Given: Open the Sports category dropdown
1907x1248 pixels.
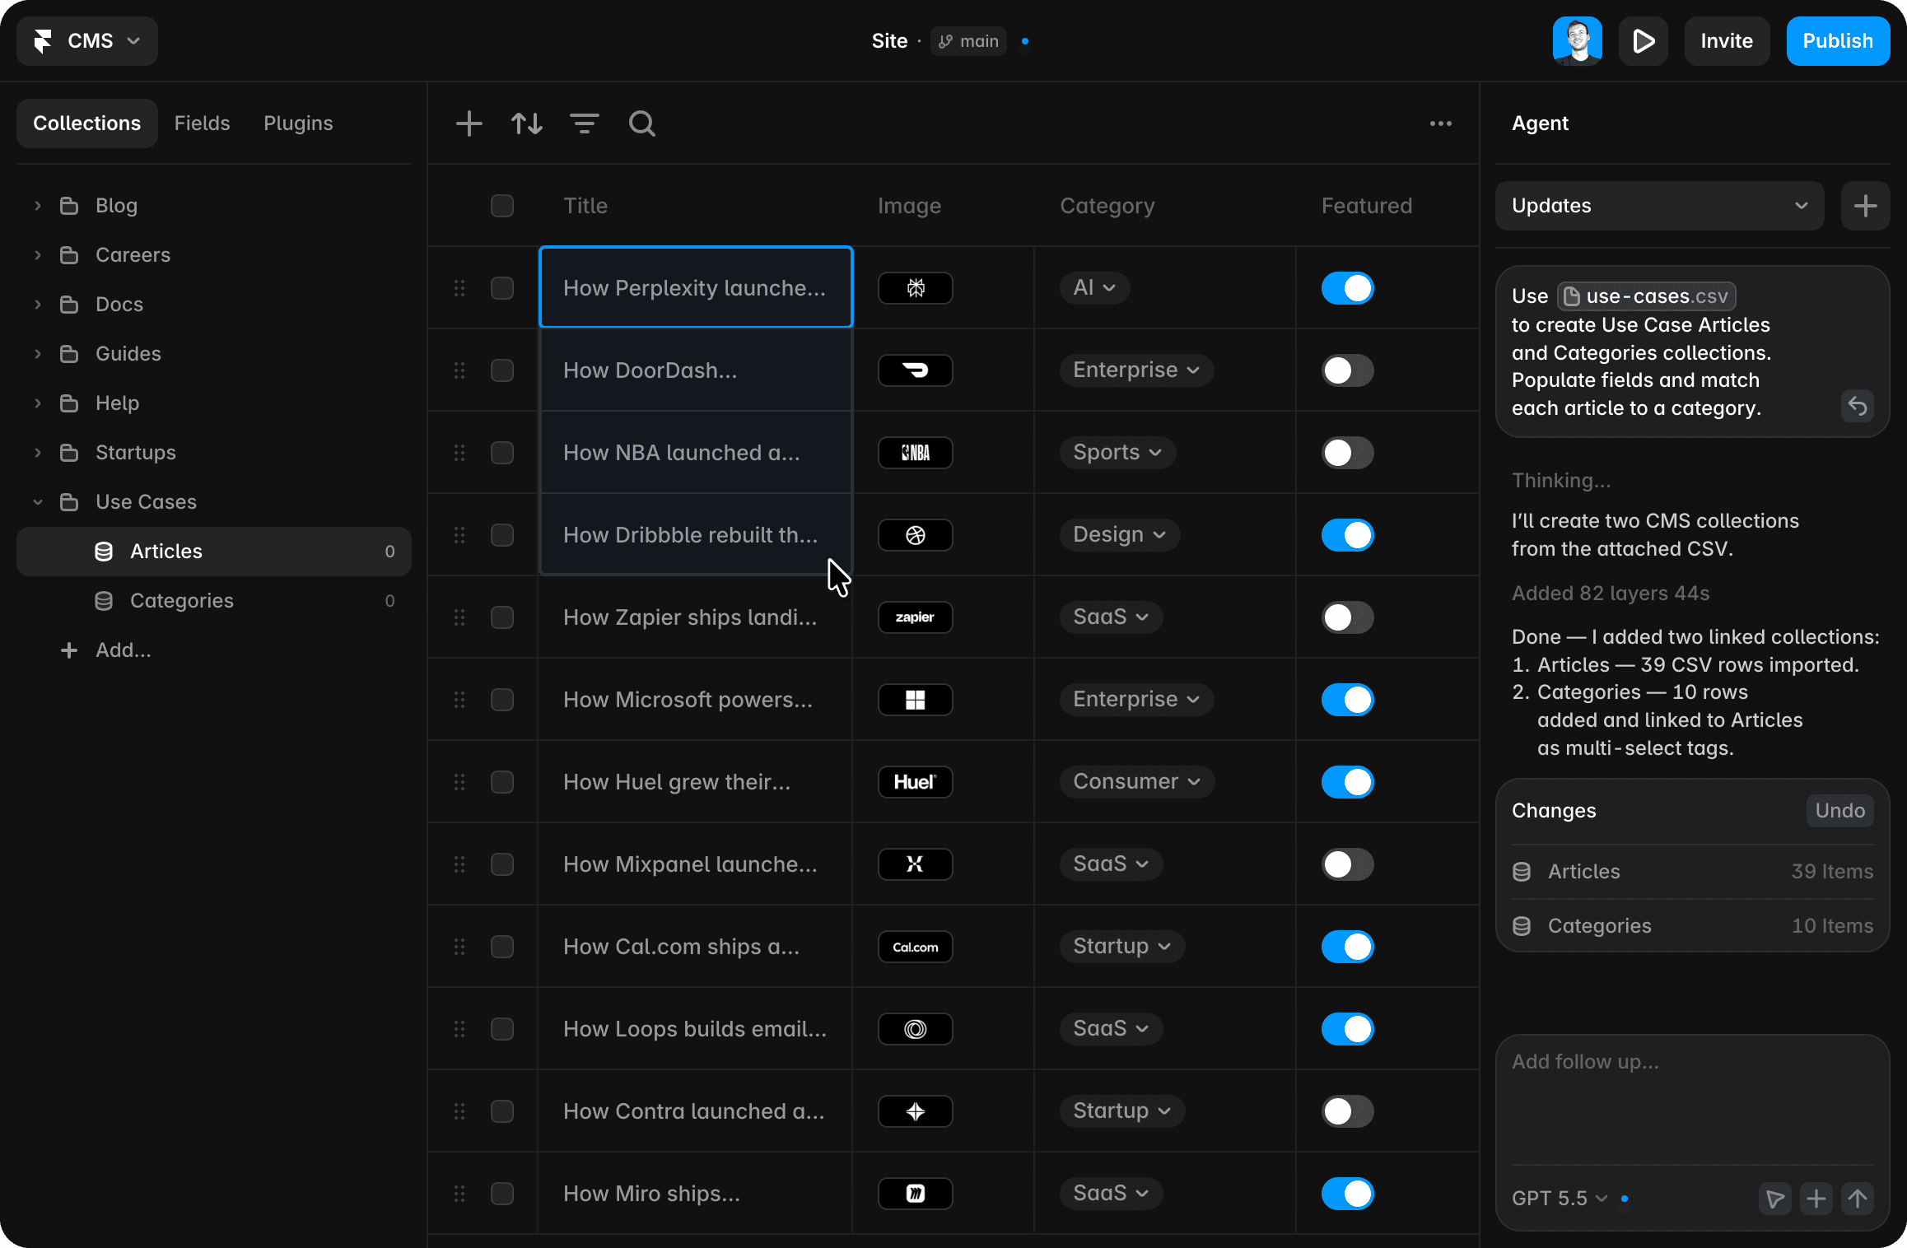Looking at the screenshot, I should pyautogui.click(x=1117, y=453).
